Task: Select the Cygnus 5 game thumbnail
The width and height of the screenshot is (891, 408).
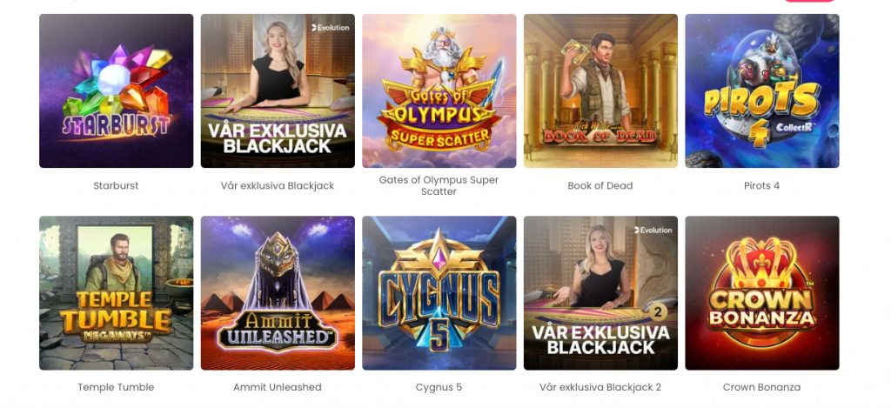Action: tap(439, 292)
